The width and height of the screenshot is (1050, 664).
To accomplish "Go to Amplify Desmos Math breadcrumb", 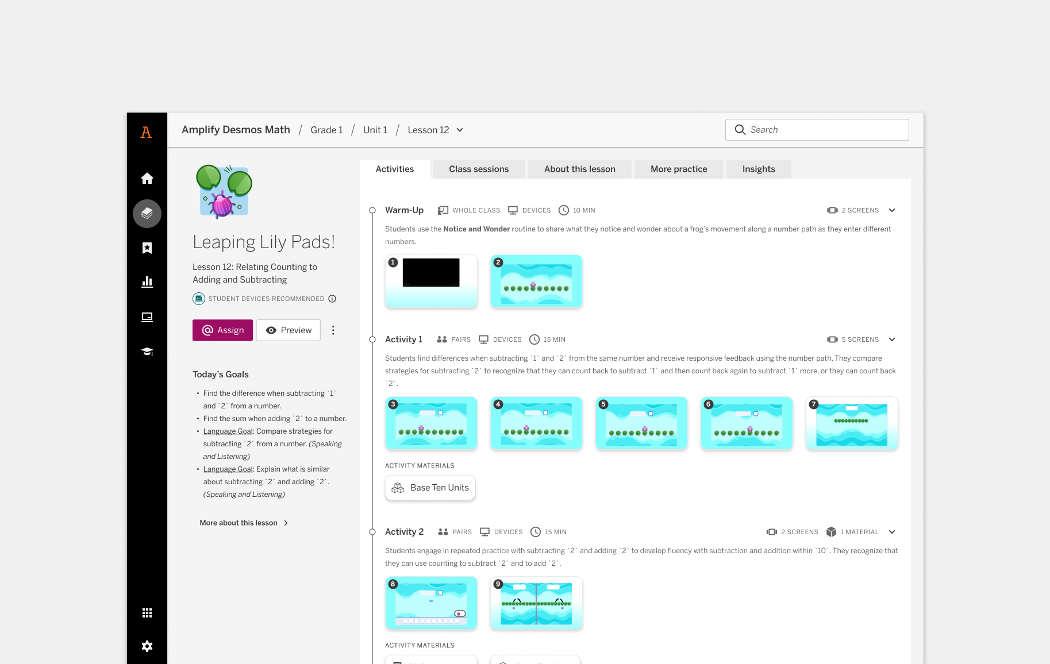I will point(236,130).
